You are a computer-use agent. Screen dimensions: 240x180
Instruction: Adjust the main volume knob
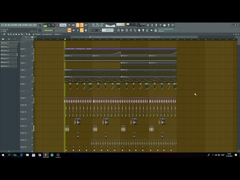(40, 25)
